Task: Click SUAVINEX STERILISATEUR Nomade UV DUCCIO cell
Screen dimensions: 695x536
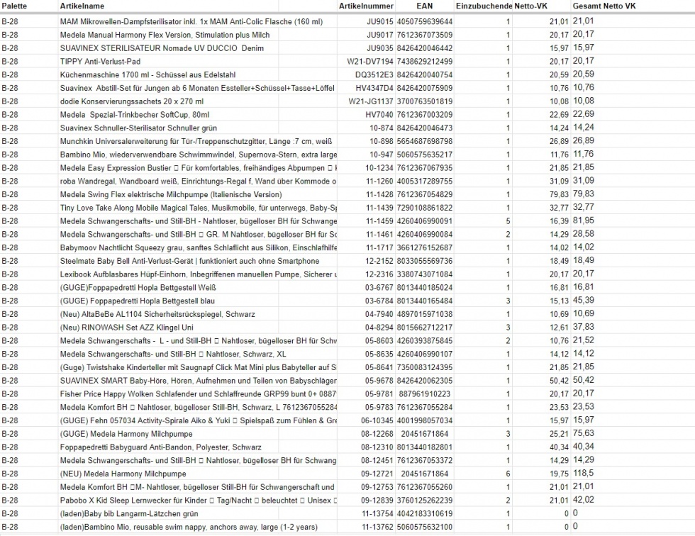Action: coord(162,48)
